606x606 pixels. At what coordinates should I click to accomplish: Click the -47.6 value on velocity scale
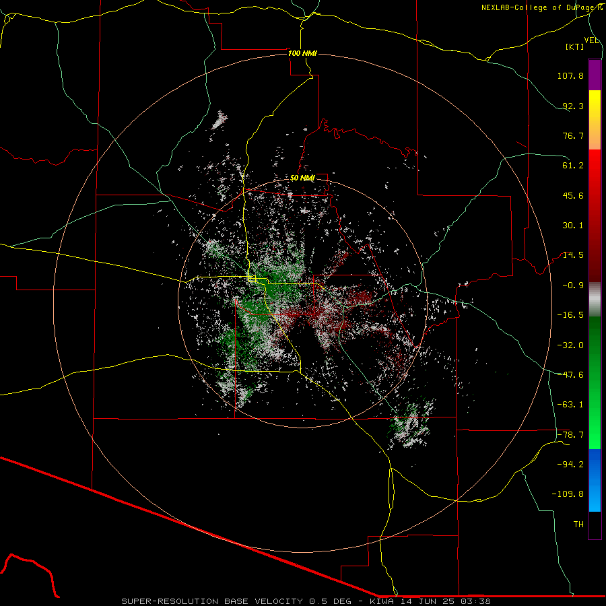[x=570, y=375]
